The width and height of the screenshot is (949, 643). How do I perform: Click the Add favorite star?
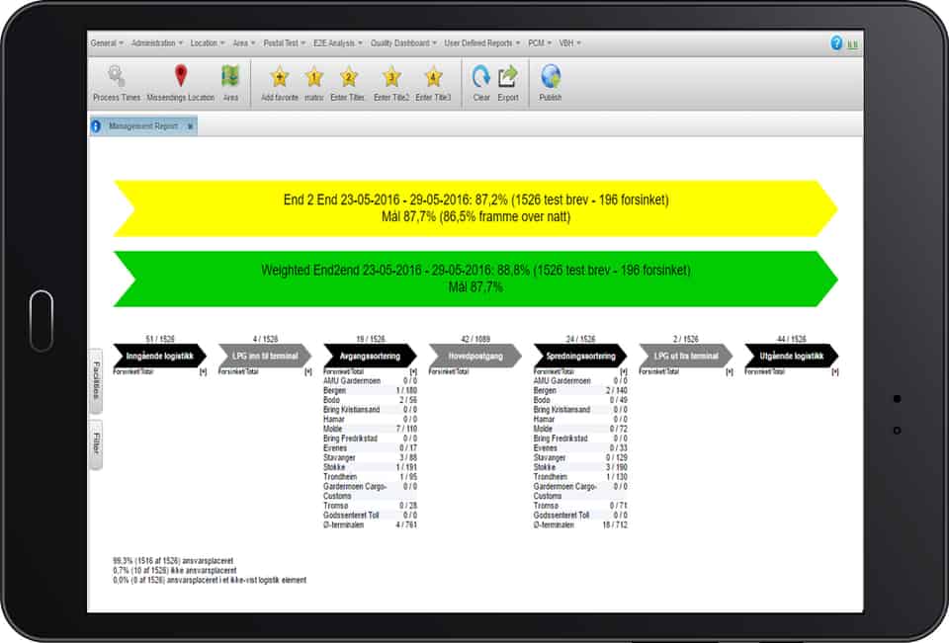[x=280, y=77]
